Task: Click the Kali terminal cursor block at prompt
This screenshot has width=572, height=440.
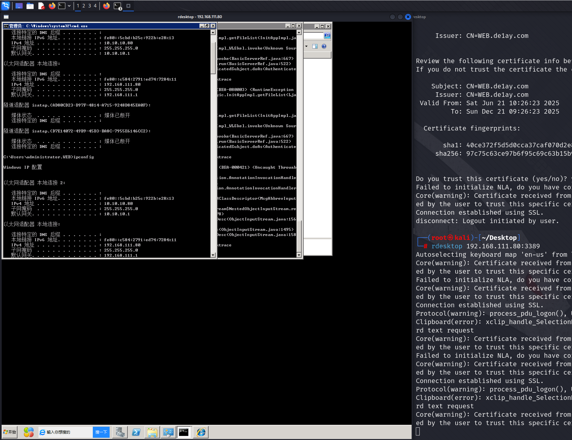Action: [x=418, y=431]
